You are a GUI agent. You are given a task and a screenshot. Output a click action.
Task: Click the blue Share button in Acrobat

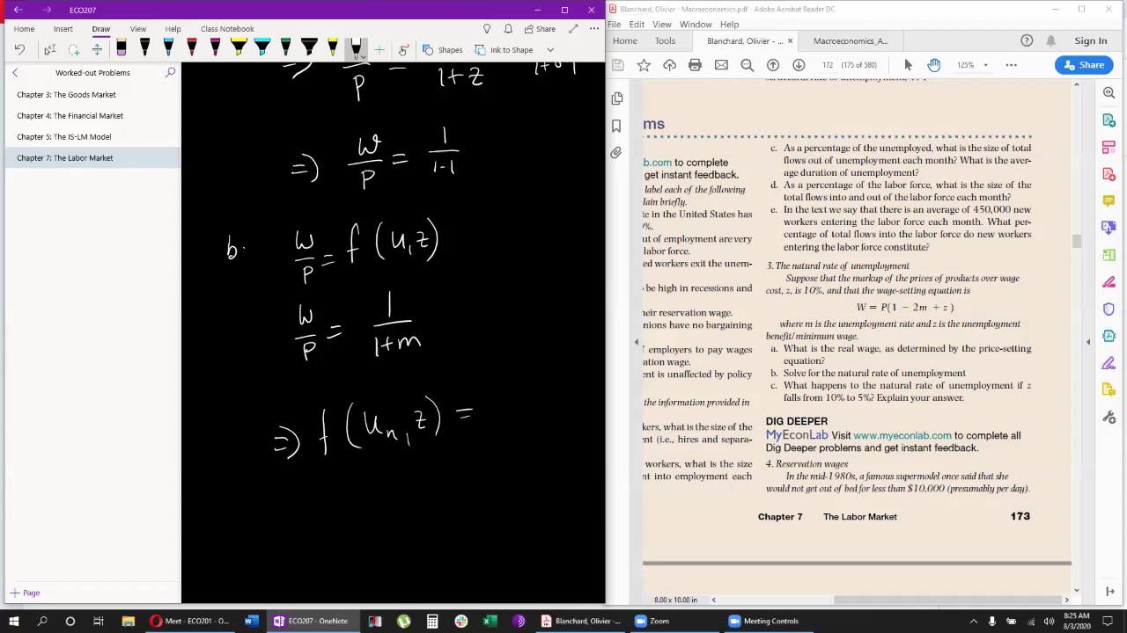[x=1083, y=65]
